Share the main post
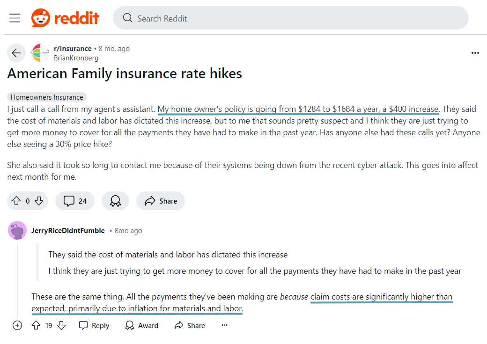Screen dimensions: 487x344 point(161,201)
